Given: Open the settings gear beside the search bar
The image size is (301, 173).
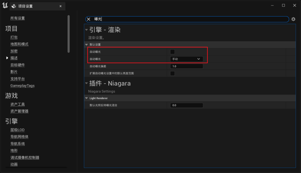Looking at the screenshot, I should coord(293,19).
